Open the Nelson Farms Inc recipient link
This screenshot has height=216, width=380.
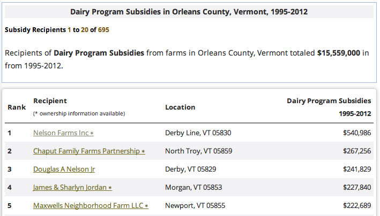(x=61, y=133)
